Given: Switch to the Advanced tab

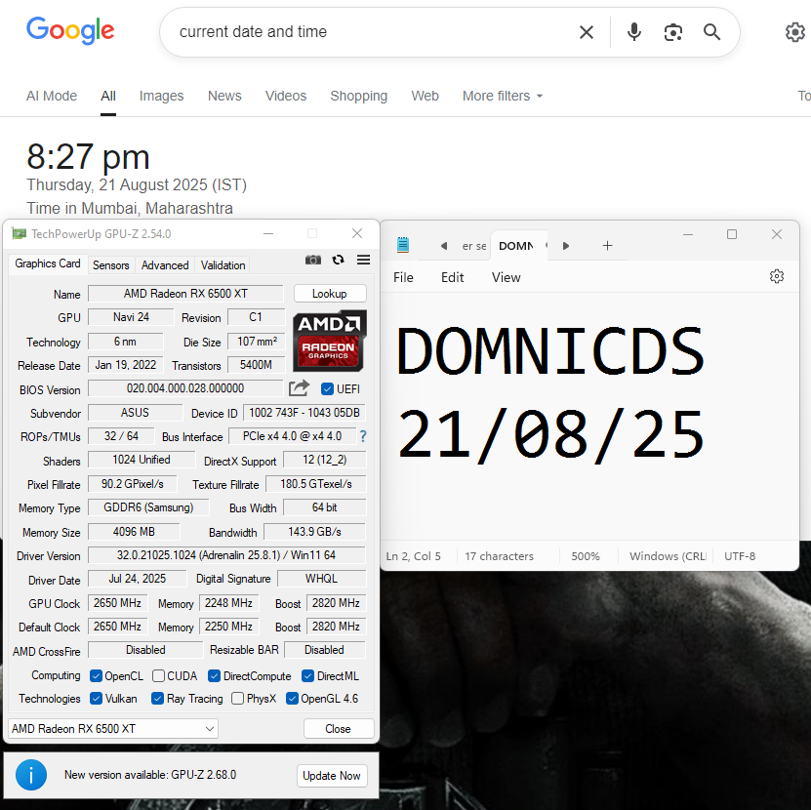Looking at the screenshot, I should tap(165, 265).
